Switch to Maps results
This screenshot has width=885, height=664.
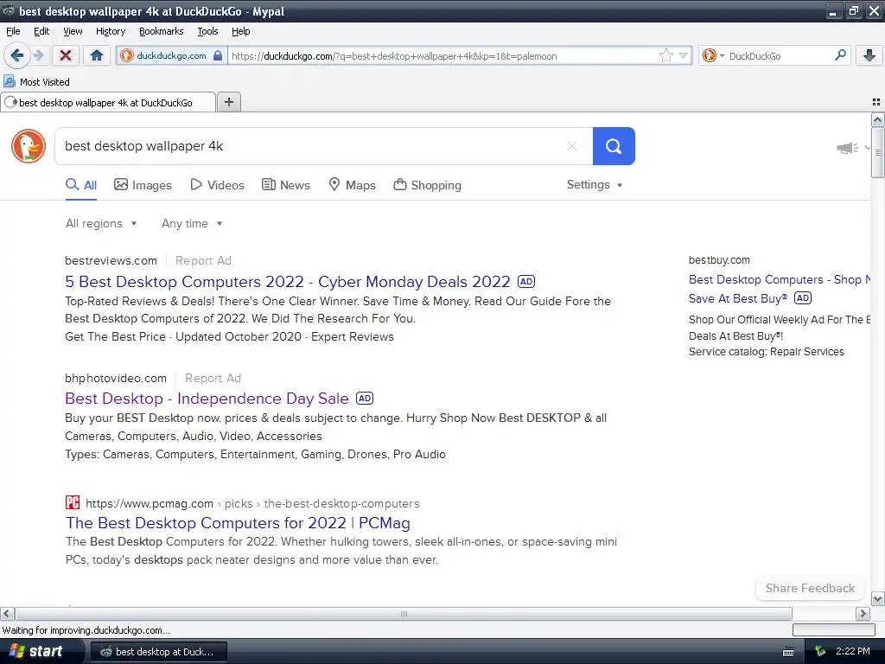pos(353,185)
